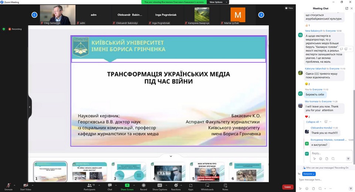Screen dimensions: 355x192
Task: Start video from the toolbar
Action: (x=26, y=186)
